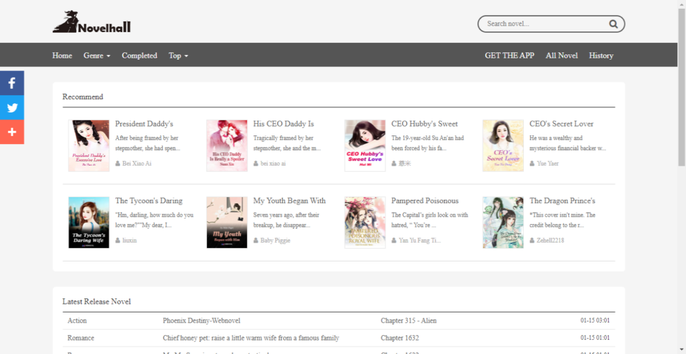
Task: Click GET THE APP link
Action: 509,56
